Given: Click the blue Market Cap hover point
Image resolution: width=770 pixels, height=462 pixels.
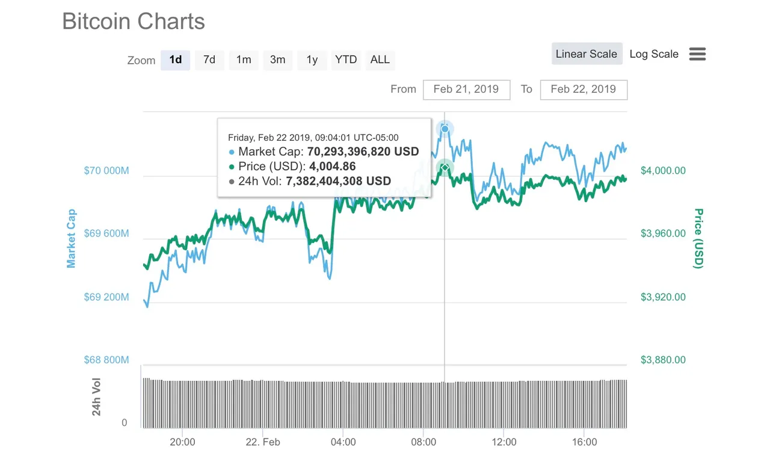Looking at the screenshot, I should 445,129.
